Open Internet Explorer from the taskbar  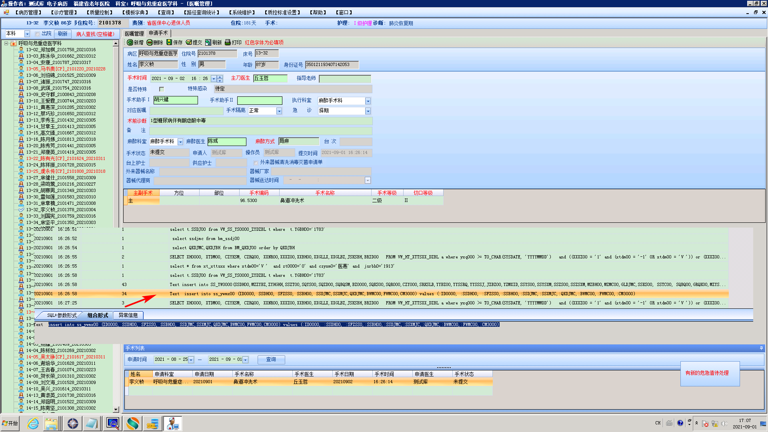(33, 423)
